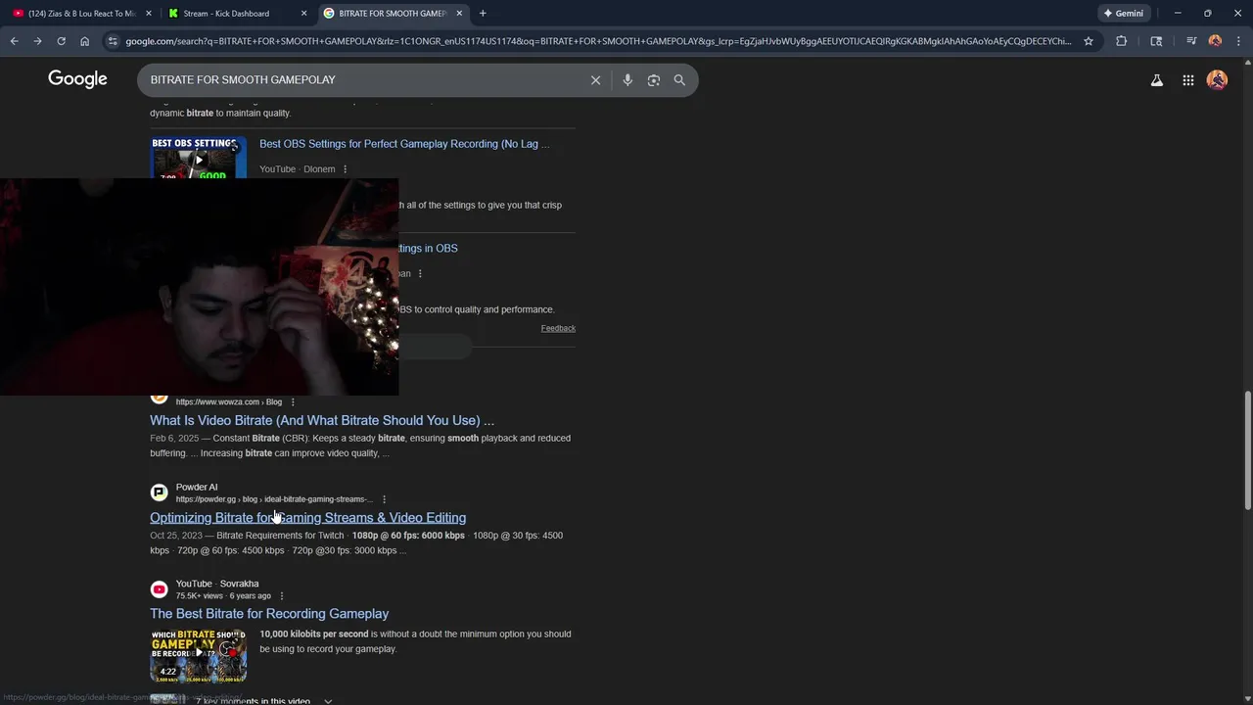Click the Feedback link

coord(558,328)
